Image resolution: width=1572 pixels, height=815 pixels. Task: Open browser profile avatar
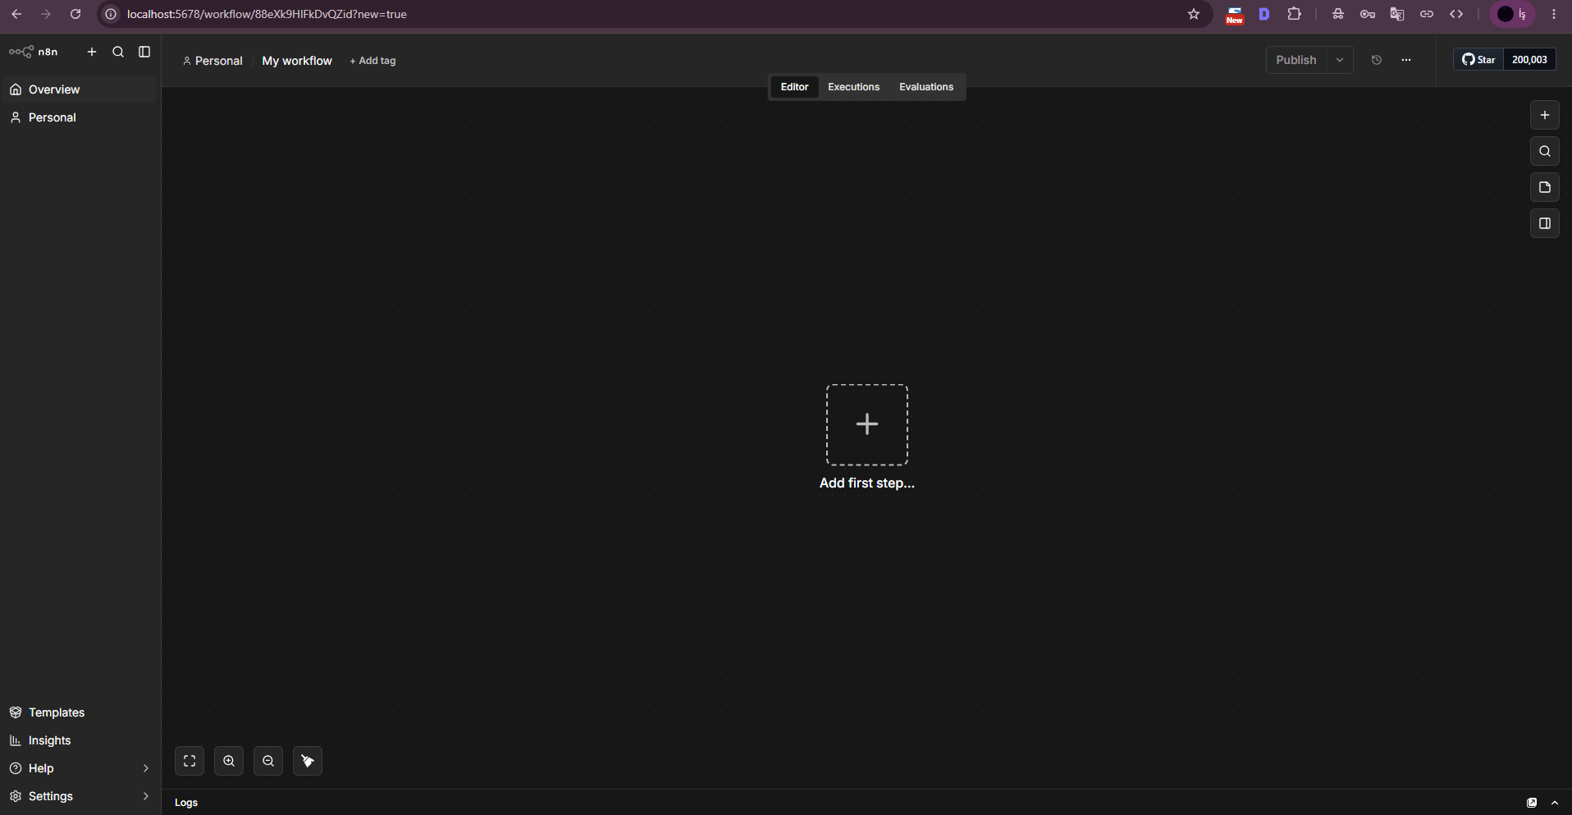[x=1512, y=14]
